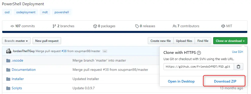Click the Scripts folder icon

click(x=8, y=88)
